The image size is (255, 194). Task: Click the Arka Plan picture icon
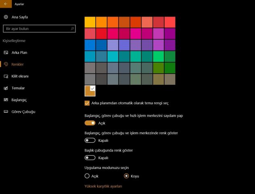point(6,53)
